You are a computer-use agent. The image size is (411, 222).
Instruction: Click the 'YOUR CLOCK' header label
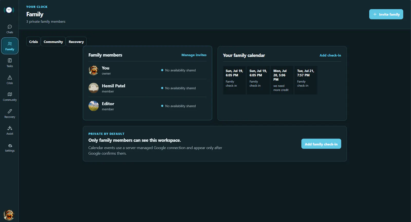(x=37, y=7)
